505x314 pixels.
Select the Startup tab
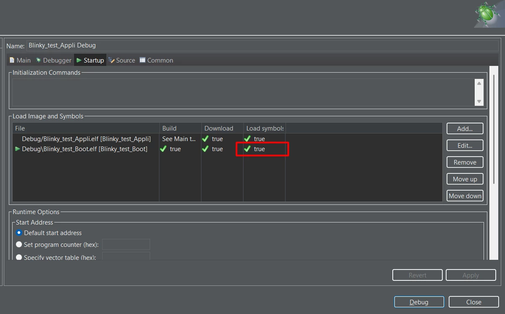click(x=90, y=60)
